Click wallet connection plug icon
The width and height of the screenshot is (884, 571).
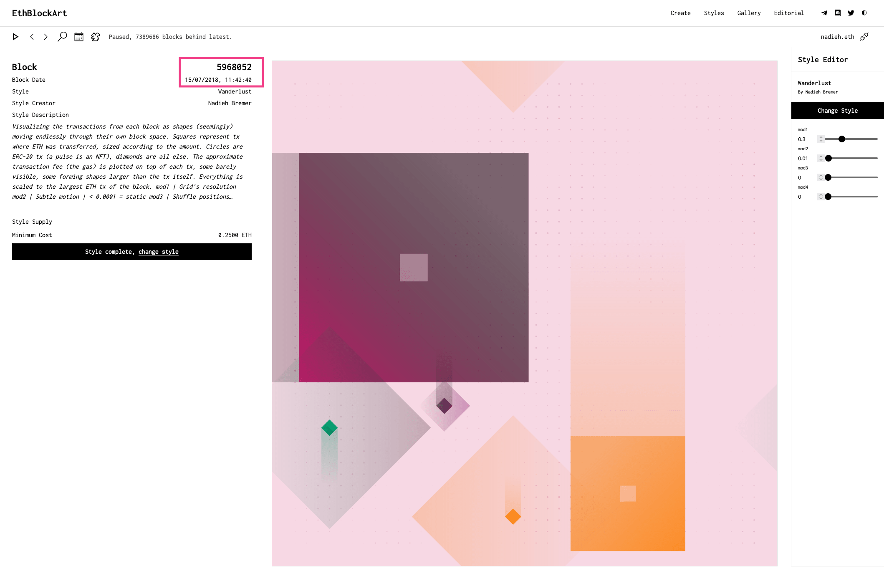pyautogui.click(x=864, y=37)
